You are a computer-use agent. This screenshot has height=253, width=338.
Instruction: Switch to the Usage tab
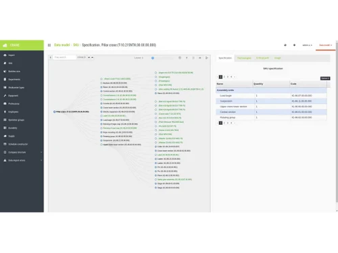[277, 58]
